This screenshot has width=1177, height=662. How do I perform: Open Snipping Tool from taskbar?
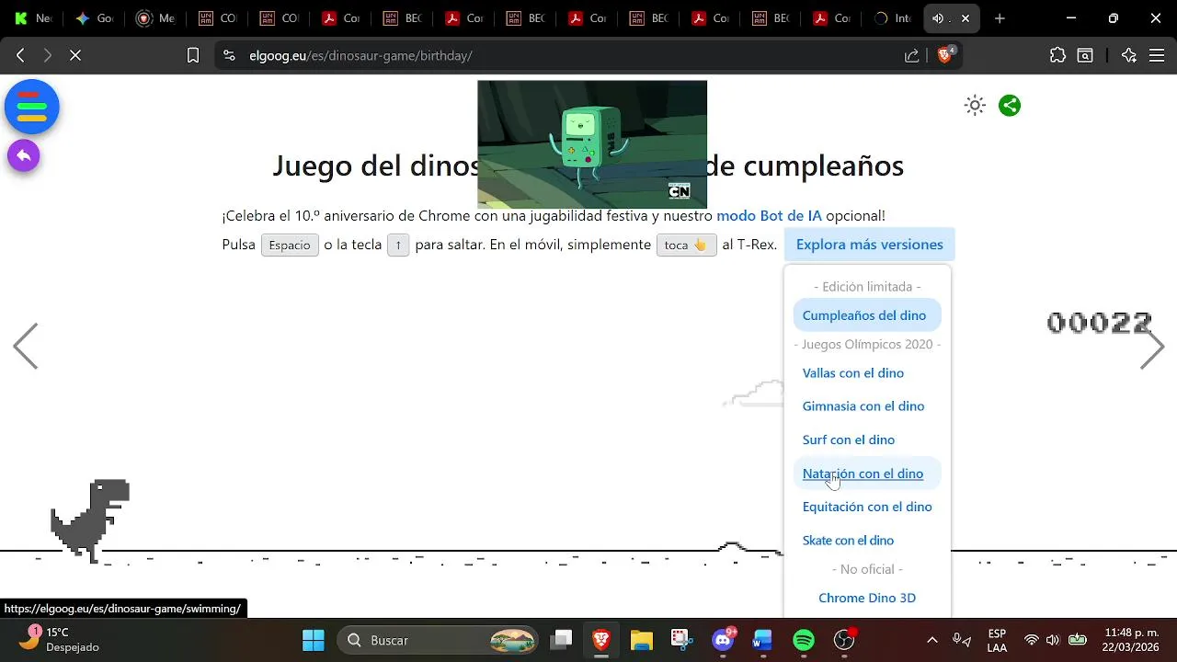(680, 640)
